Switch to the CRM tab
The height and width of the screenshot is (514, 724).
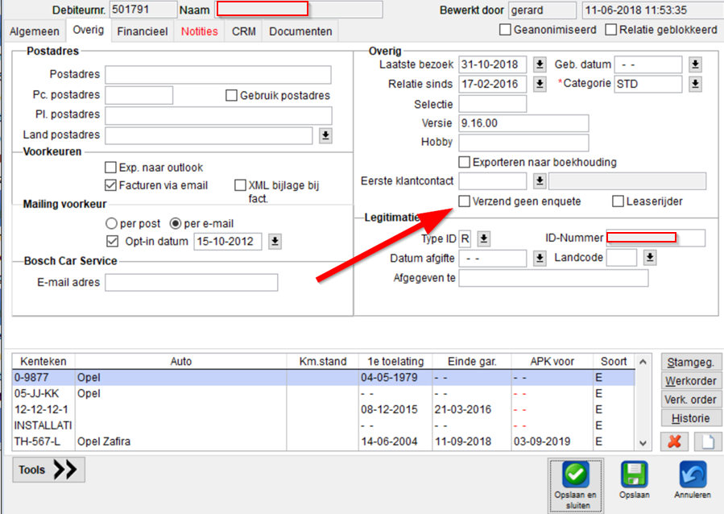click(244, 31)
